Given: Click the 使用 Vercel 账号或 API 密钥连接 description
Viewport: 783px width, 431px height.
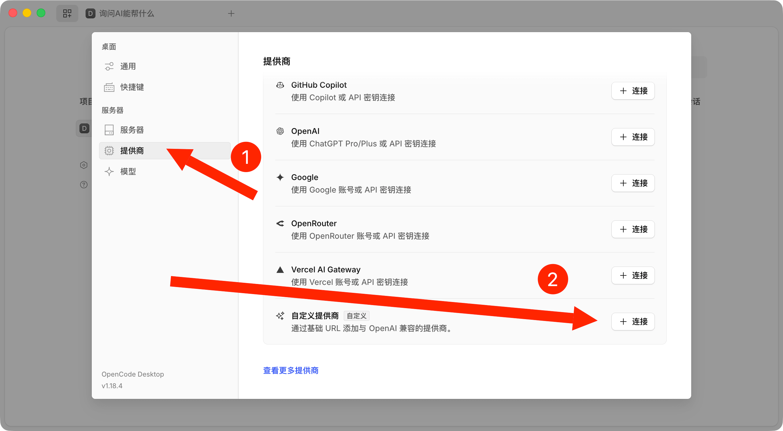Looking at the screenshot, I should (x=350, y=282).
